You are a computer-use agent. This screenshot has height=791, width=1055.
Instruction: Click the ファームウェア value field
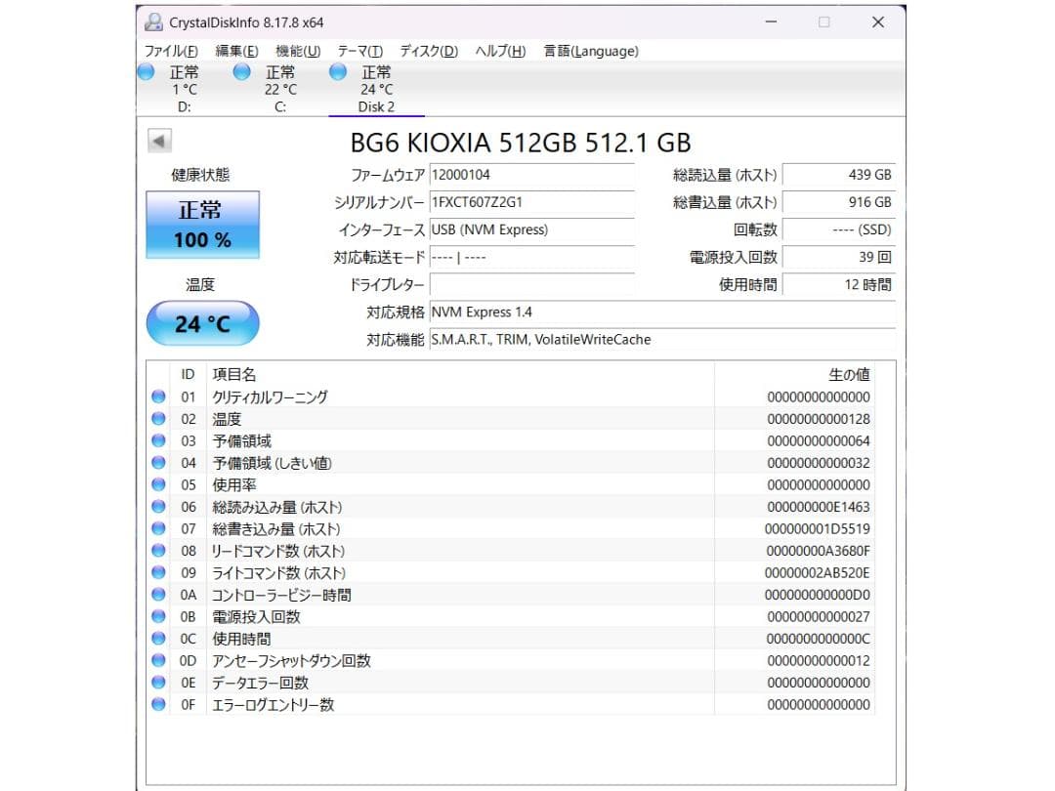click(x=532, y=175)
